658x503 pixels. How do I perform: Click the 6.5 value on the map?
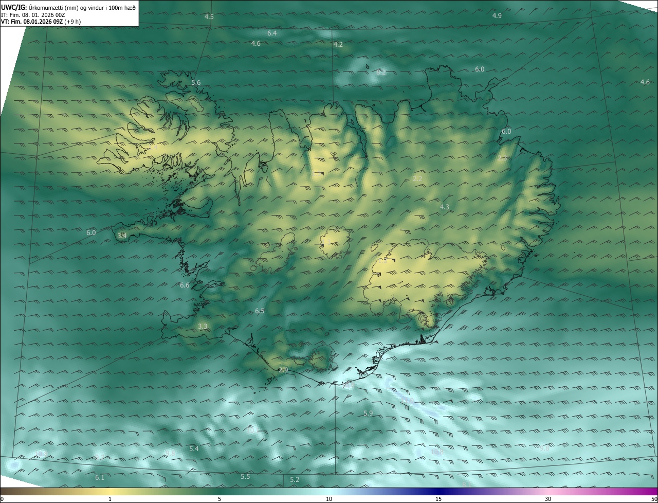coord(260,311)
